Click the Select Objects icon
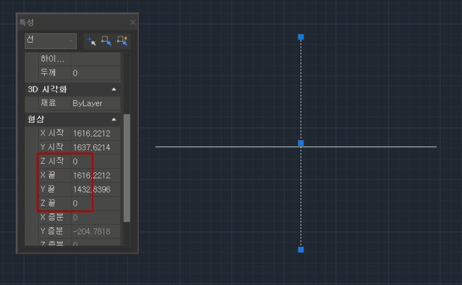Screen dimensions: 462x285 106,41
